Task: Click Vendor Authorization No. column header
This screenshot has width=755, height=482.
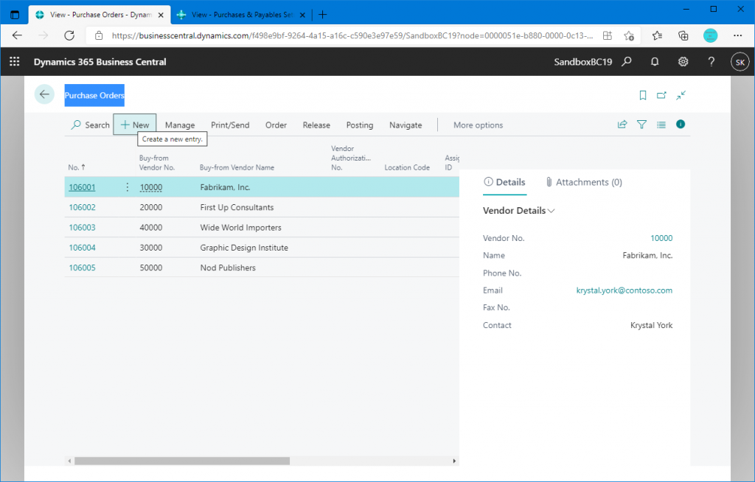Action: [351, 158]
